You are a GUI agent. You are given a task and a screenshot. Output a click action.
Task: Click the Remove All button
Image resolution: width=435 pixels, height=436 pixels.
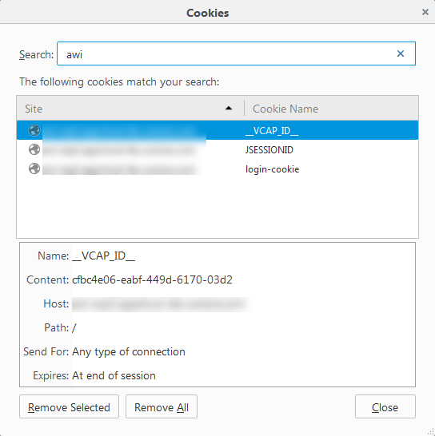pos(162,406)
